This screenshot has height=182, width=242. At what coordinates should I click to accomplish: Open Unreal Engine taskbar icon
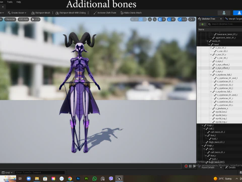[119, 178]
